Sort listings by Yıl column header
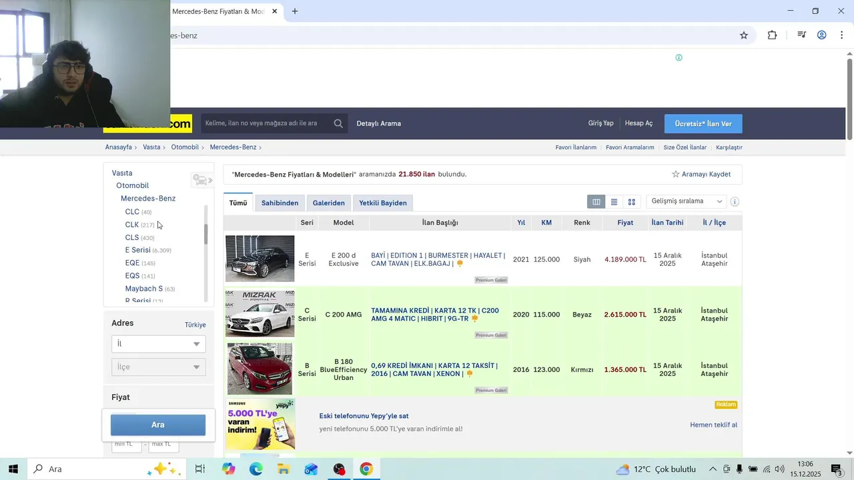Screen dimensions: 854x480 tap(521, 223)
